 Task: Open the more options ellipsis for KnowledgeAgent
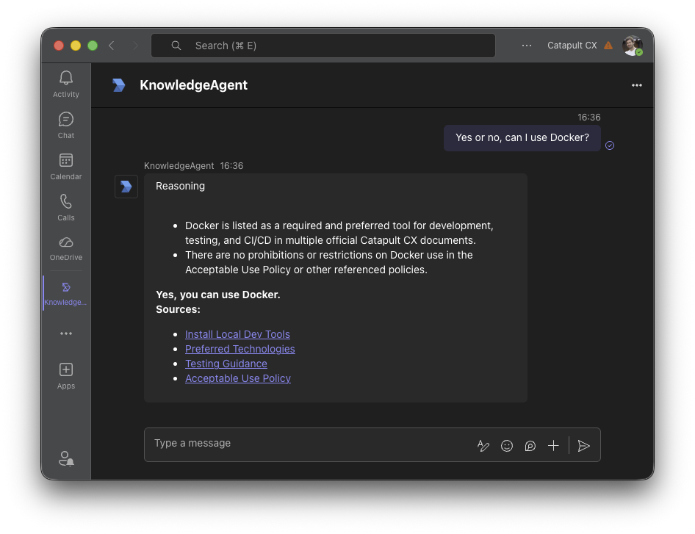[x=637, y=85]
